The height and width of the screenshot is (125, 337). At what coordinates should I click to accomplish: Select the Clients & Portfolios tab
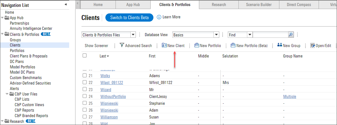175,5
